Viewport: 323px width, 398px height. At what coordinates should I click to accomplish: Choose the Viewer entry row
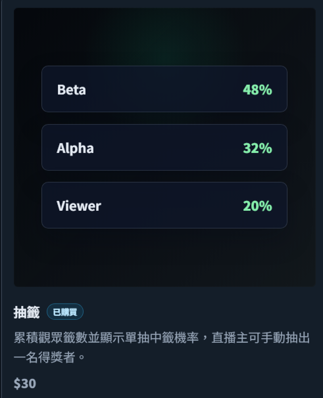pyautogui.click(x=164, y=205)
